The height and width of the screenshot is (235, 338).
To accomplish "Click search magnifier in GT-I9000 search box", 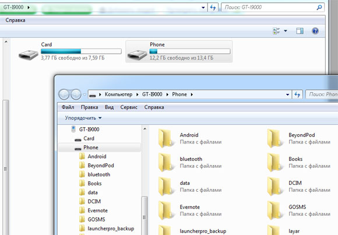I will [x=319, y=8].
